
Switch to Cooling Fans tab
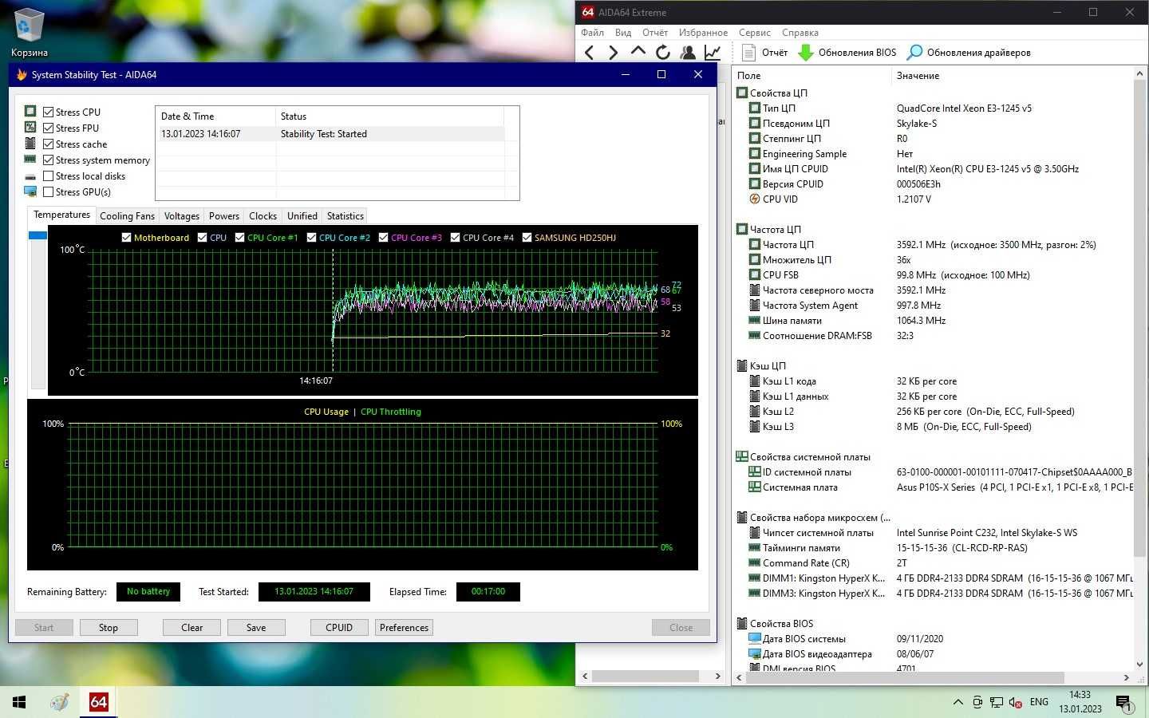pos(127,216)
